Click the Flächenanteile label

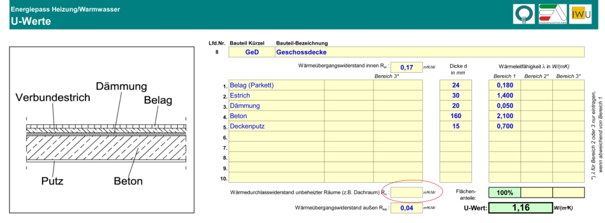click(x=467, y=195)
